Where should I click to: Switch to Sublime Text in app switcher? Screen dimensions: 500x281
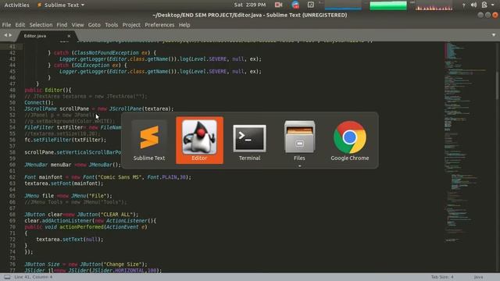click(x=149, y=140)
